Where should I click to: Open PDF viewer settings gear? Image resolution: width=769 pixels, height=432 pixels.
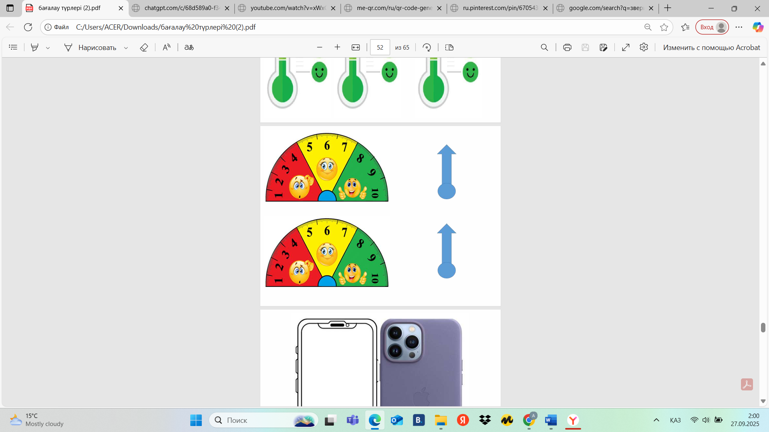pos(644,47)
